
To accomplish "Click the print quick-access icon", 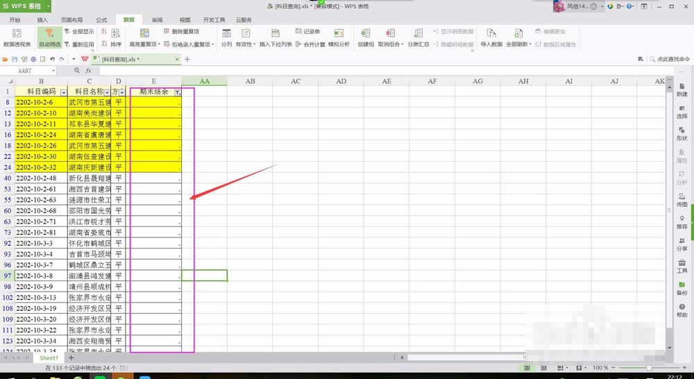I will (33, 59).
